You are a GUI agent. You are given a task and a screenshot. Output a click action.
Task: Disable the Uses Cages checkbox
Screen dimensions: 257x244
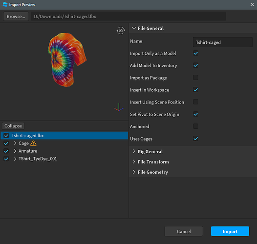(196, 139)
